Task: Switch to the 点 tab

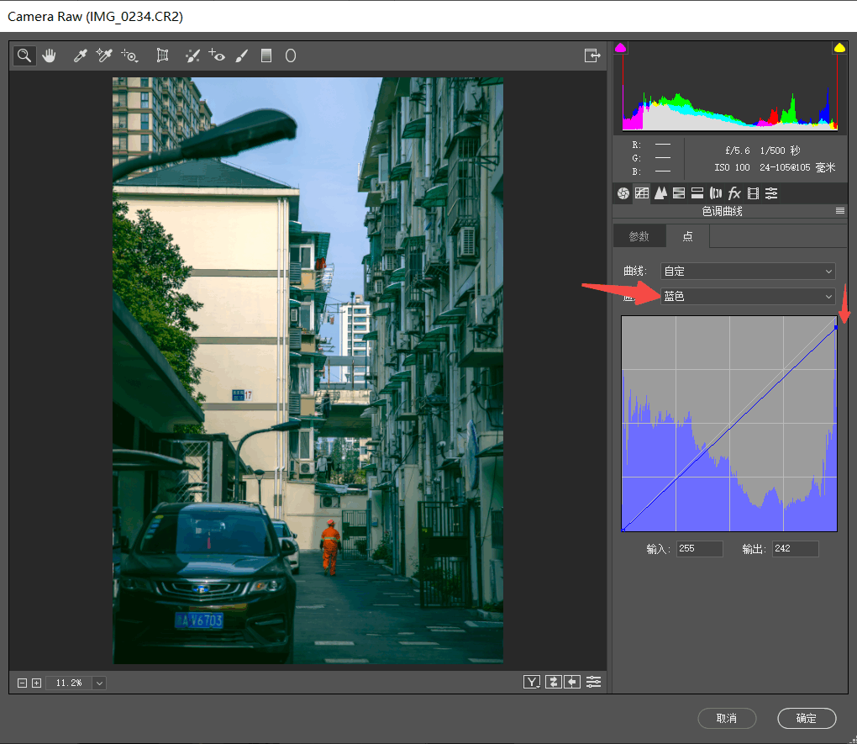Action: (x=687, y=236)
